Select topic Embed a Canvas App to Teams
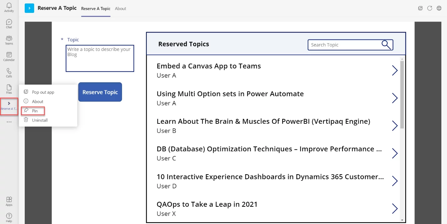The image size is (447, 224). click(209, 66)
